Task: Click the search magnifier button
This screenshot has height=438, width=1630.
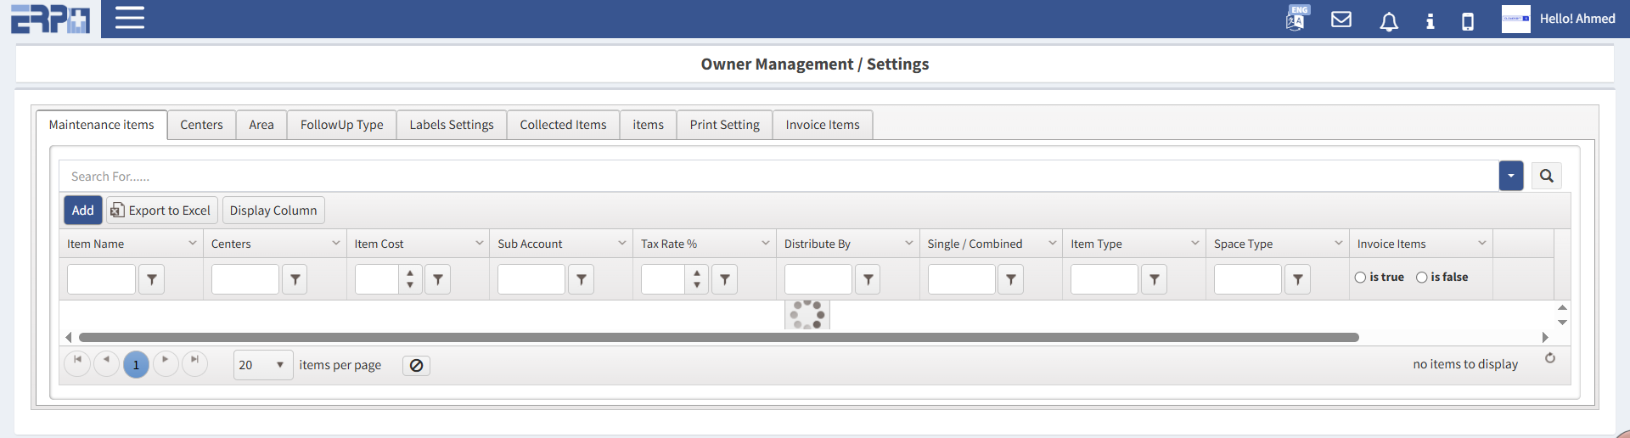Action: pos(1546,176)
